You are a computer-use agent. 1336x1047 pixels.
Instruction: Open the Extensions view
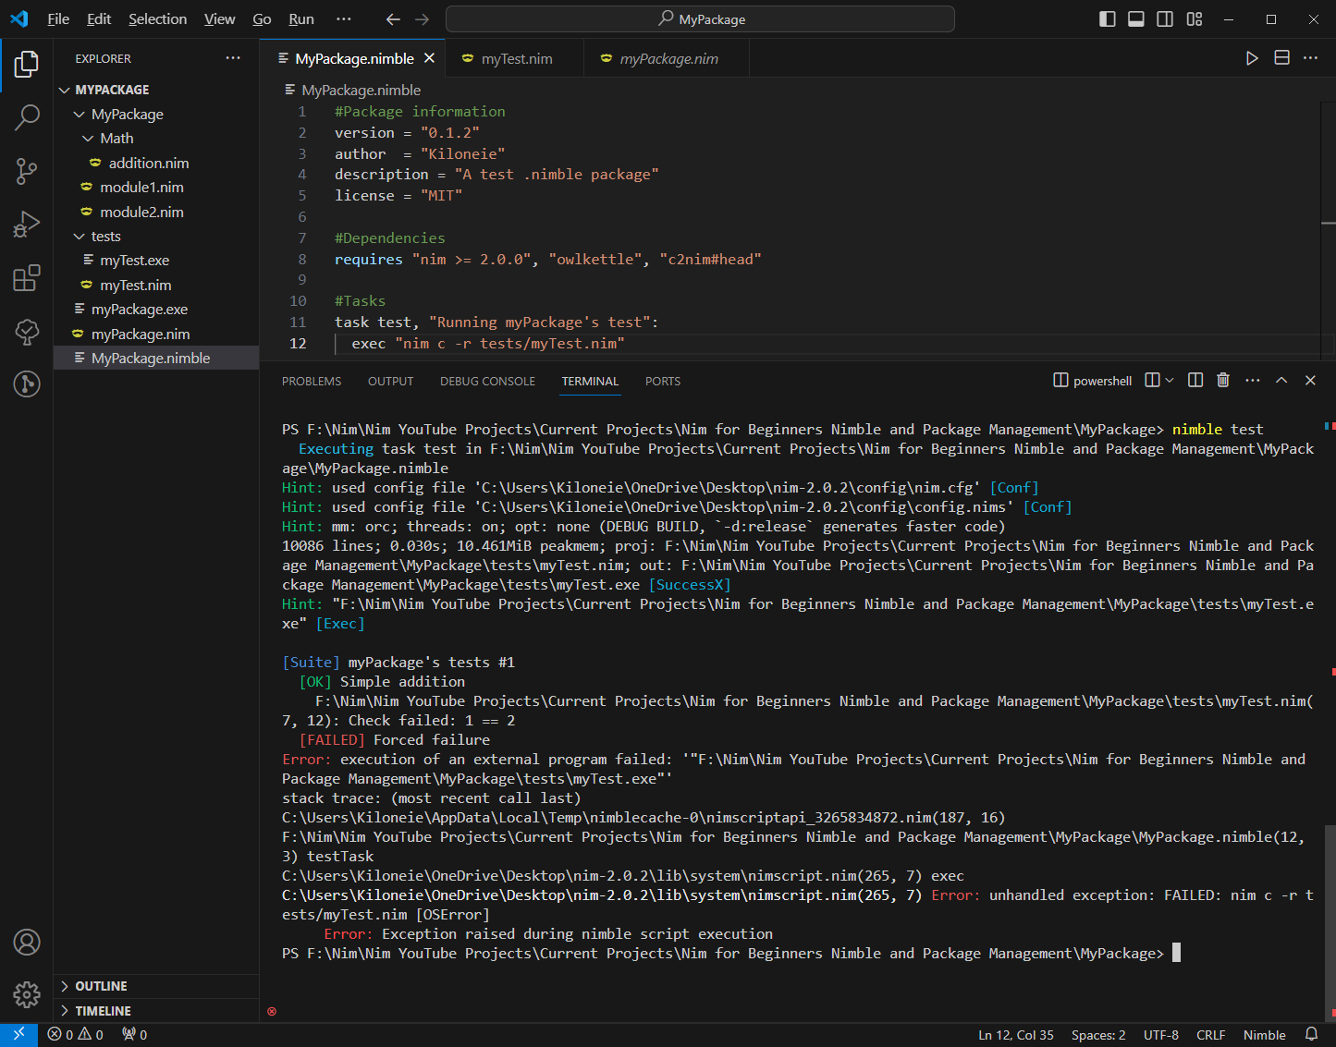27,277
